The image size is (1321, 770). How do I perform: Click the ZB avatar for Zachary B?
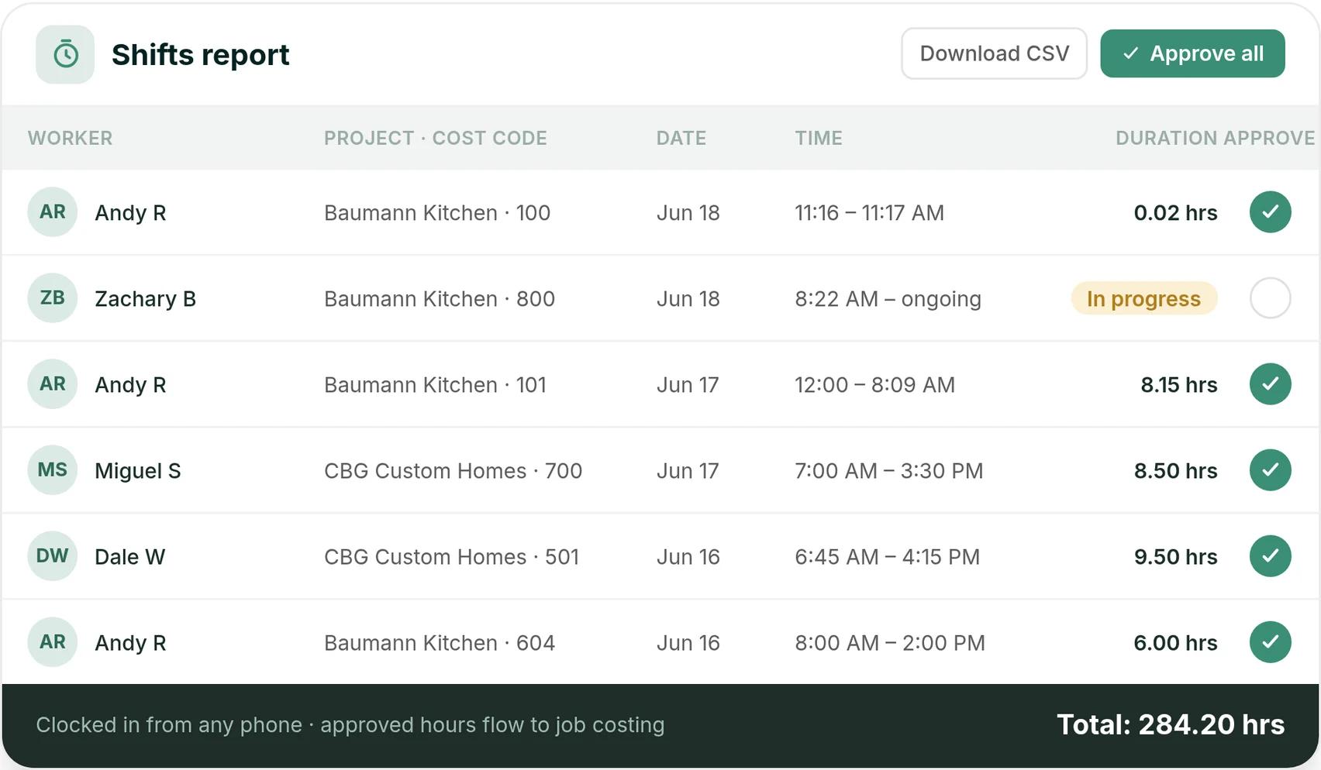[x=52, y=298]
